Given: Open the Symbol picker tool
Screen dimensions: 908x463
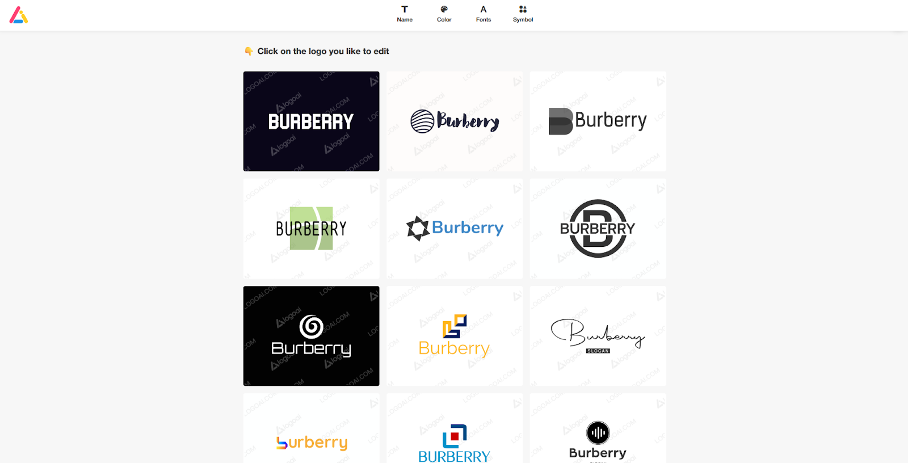Looking at the screenshot, I should 523,14.
